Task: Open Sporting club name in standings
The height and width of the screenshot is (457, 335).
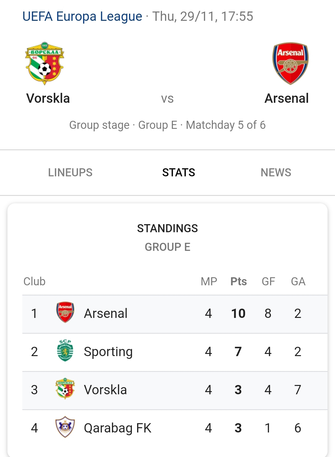Action: coord(108,352)
